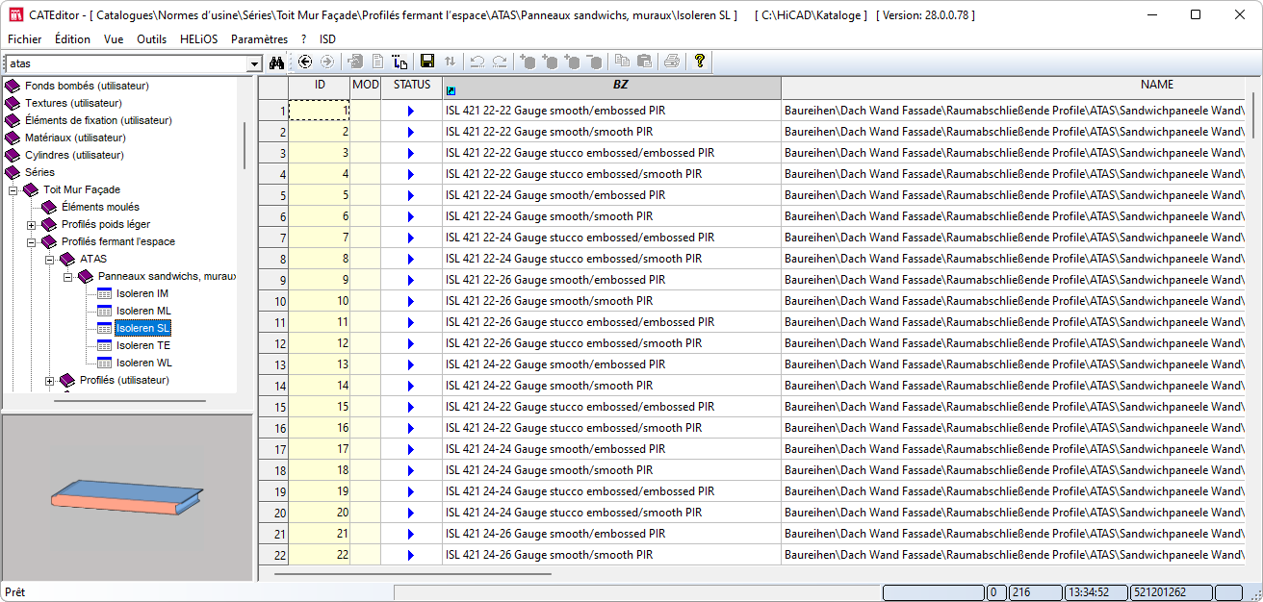Image resolution: width=1263 pixels, height=602 pixels.
Task: Select Éléments de fixation (utilisateur) tree item
Action: coord(98,120)
